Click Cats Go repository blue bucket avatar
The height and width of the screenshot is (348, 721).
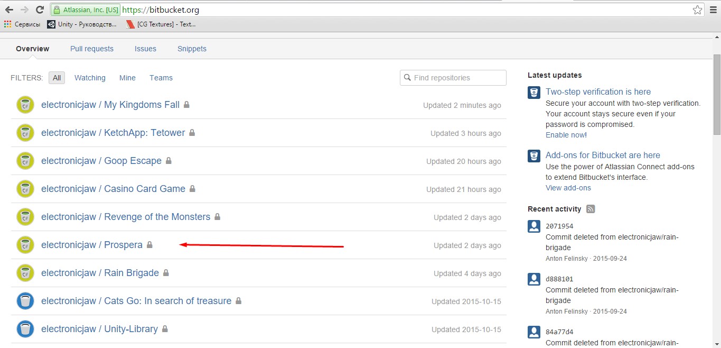pyautogui.click(x=25, y=301)
